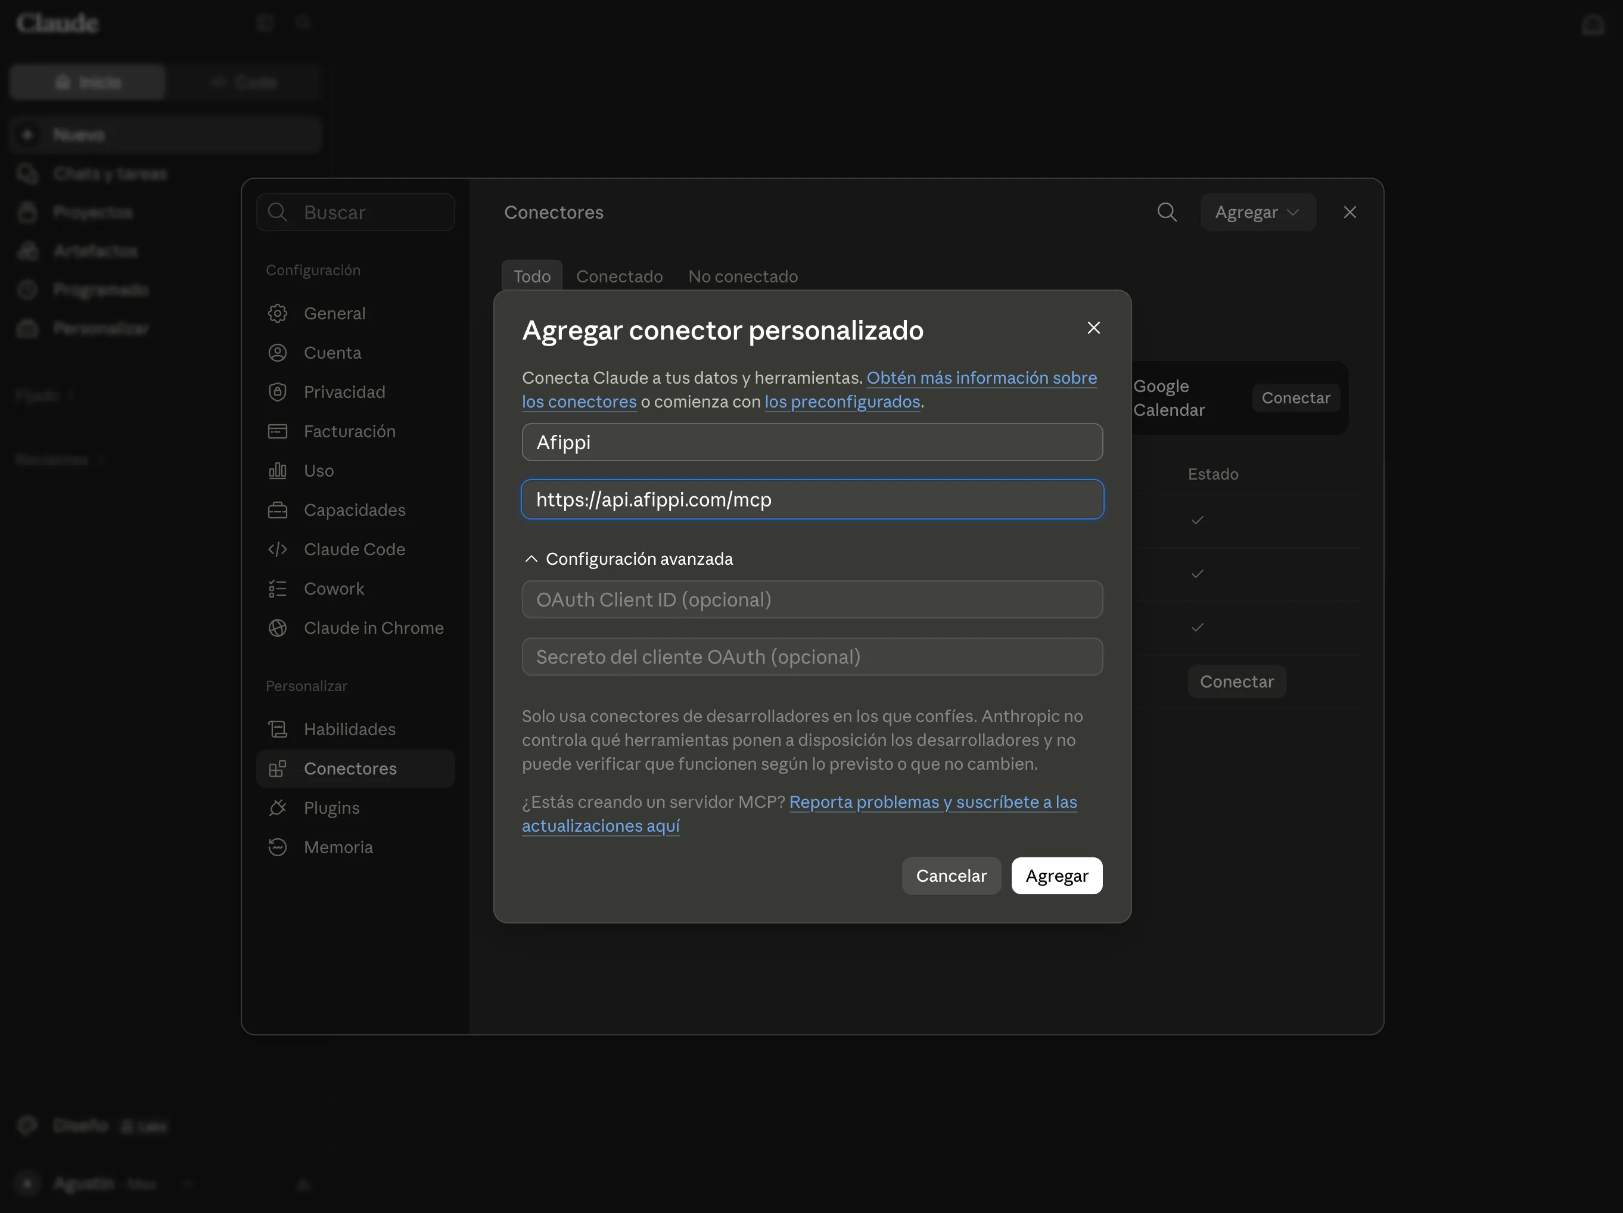The image size is (1623, 1213).
Task: Focus the URL field with https://api.afippi.com/mcp
Action: coord(812,500)
